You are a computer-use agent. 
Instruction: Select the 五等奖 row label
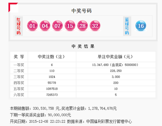tap(19, 89)
